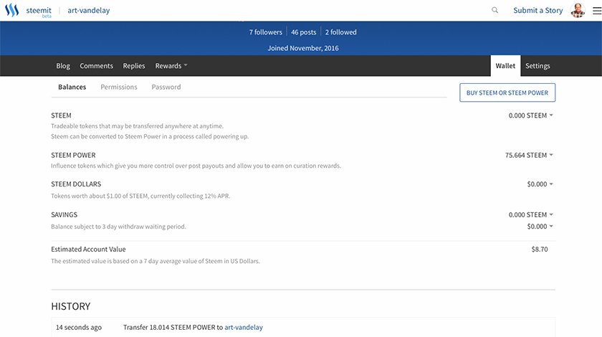
Task: Click art-vandelay link in history transfer
Action: point(244,328)
